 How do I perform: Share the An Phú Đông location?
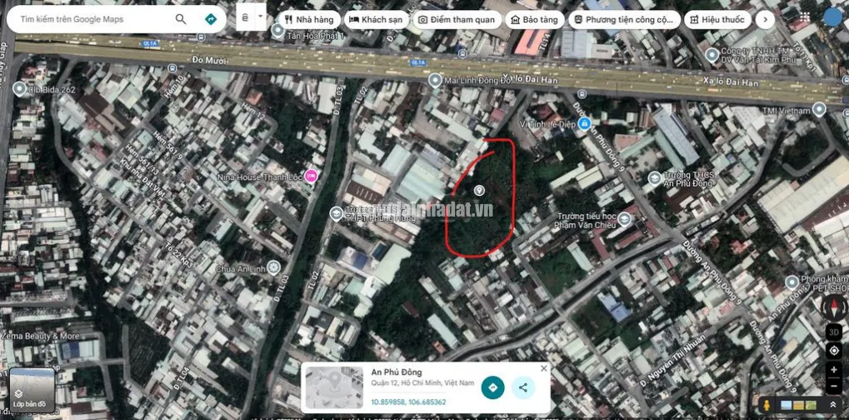[x=523, y=387]
